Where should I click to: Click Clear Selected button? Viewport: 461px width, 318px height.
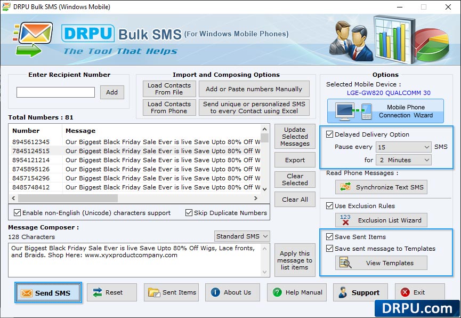coord(295,179)
